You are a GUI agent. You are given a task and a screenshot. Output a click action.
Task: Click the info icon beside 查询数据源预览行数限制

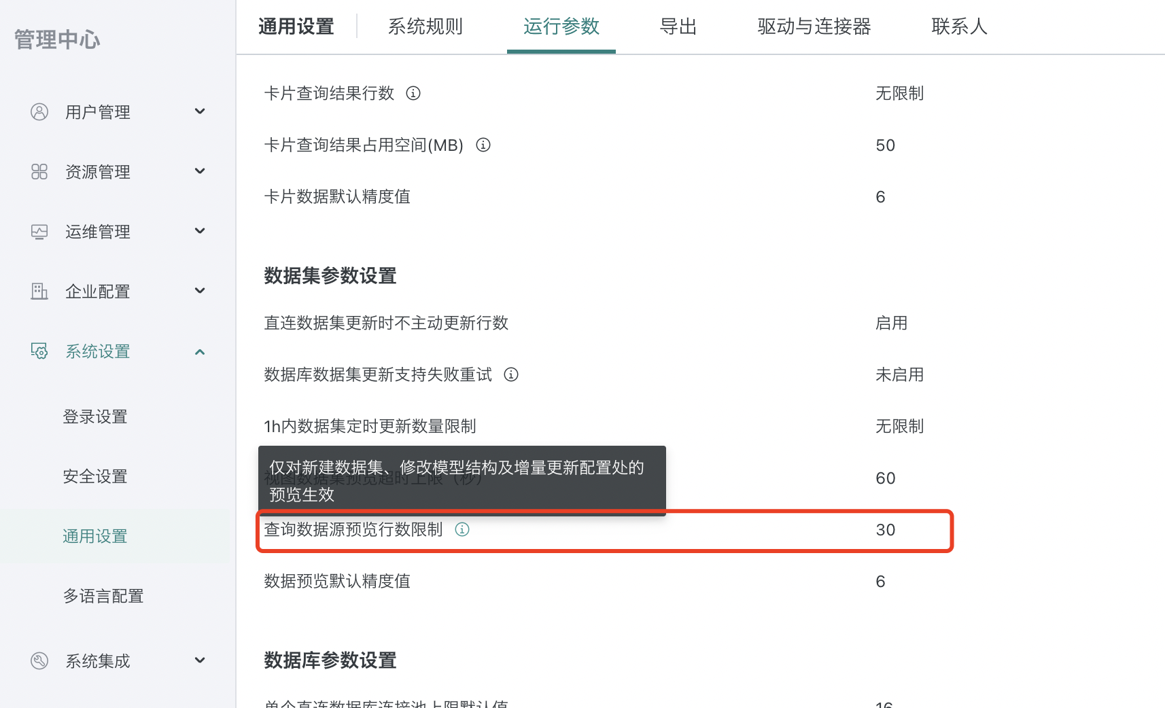pyautogui.click(x=462, y=529)
